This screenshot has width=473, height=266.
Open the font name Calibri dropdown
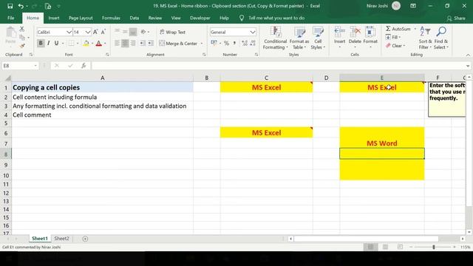(x=69, y=32)
